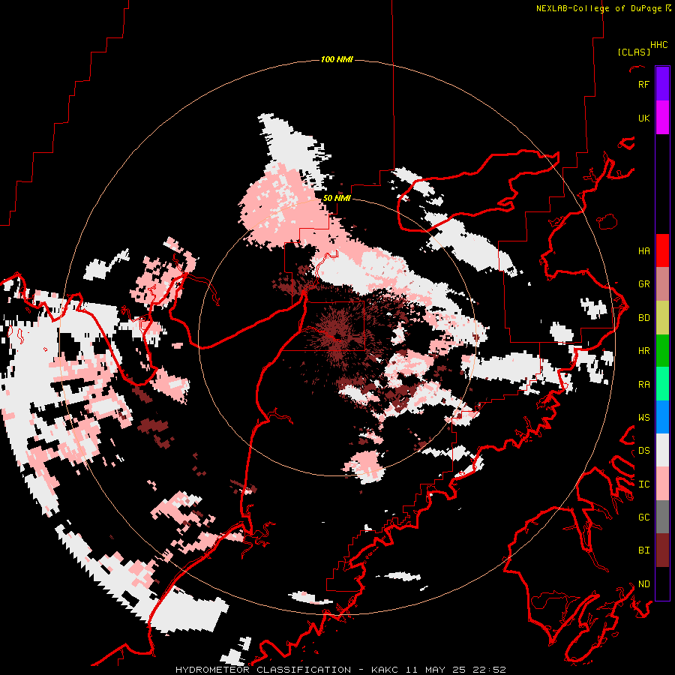Click the RA legend label
675x675 pixels.
click(643, 385)
